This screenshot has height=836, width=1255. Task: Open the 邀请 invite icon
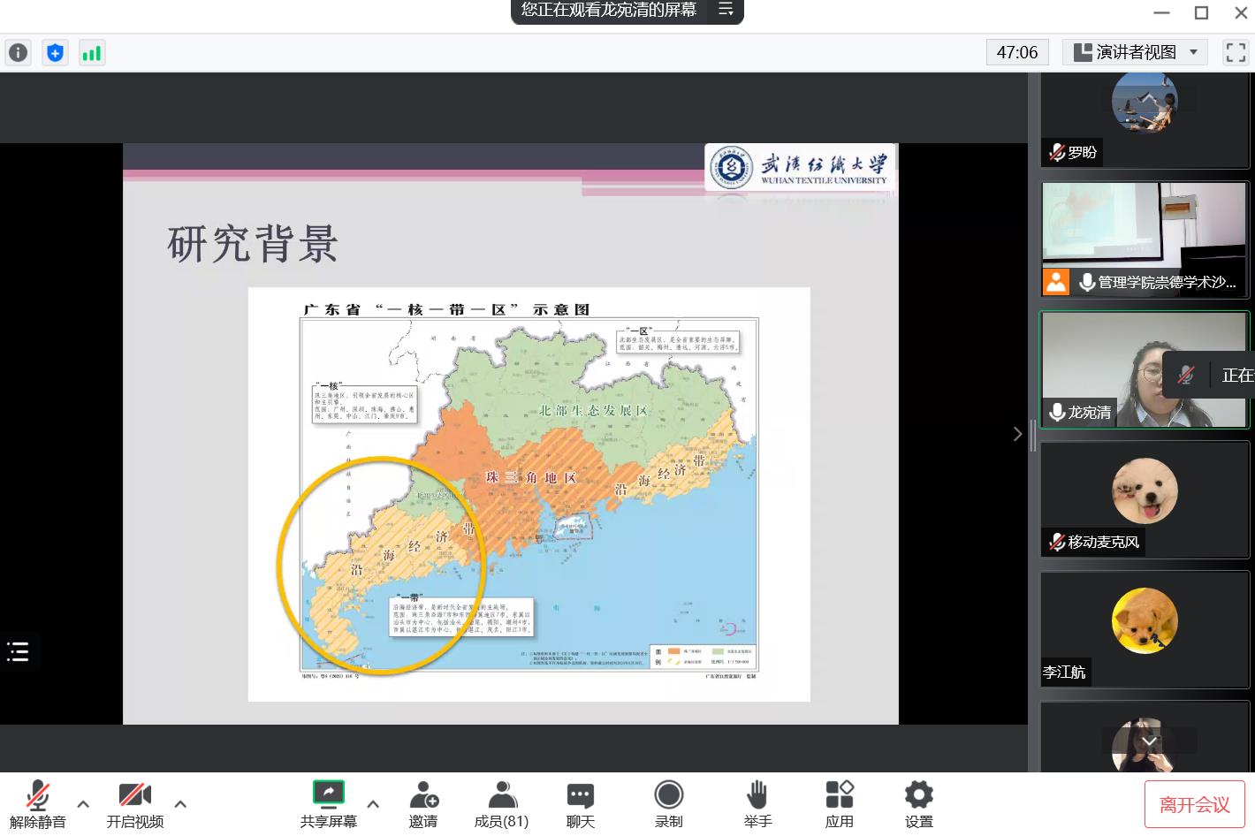tap(423, 803)
